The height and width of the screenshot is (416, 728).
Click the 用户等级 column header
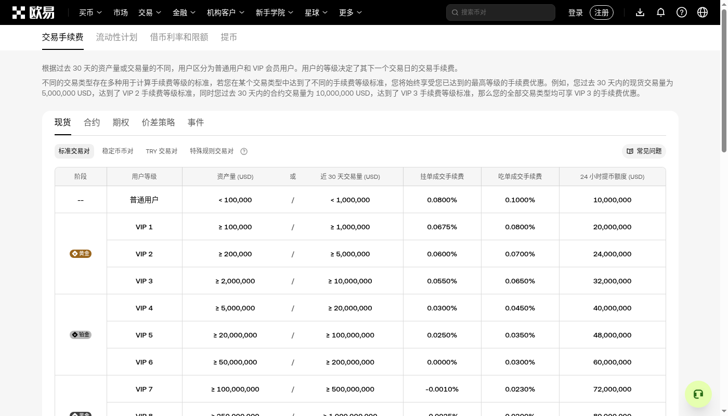(x=145, y=177)
